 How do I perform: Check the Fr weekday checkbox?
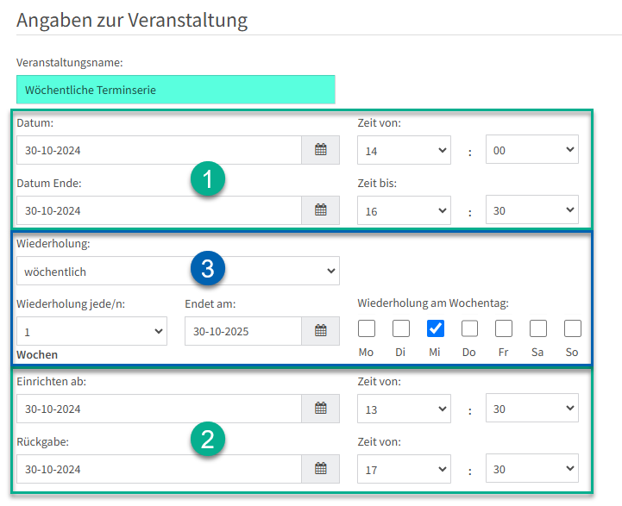[x=504, y=328]
